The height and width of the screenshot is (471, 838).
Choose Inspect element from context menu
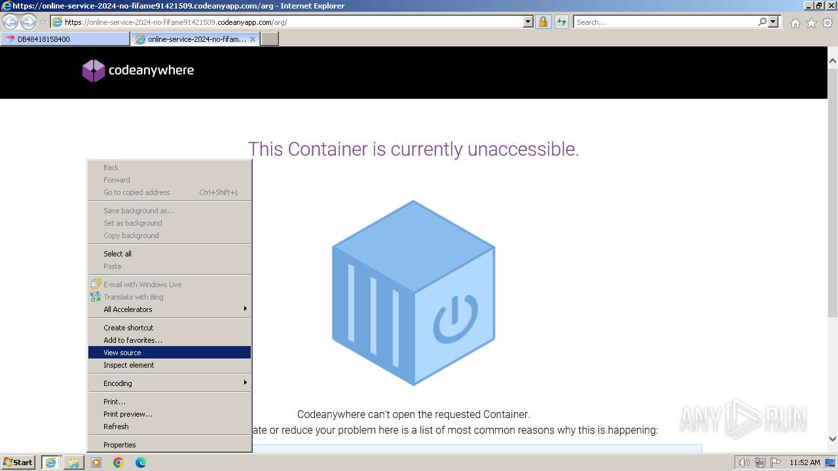pyautogui.click(x=170, y=365)
